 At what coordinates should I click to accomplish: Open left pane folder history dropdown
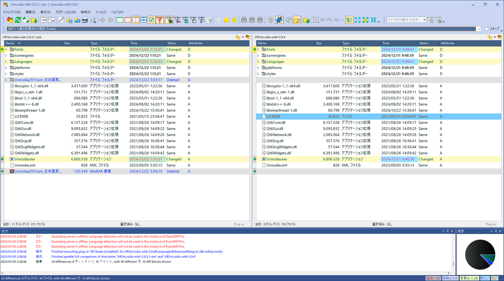[243, 37]
